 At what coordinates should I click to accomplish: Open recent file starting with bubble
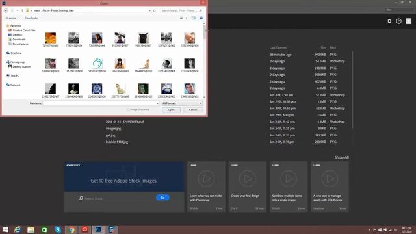[117, 142]
